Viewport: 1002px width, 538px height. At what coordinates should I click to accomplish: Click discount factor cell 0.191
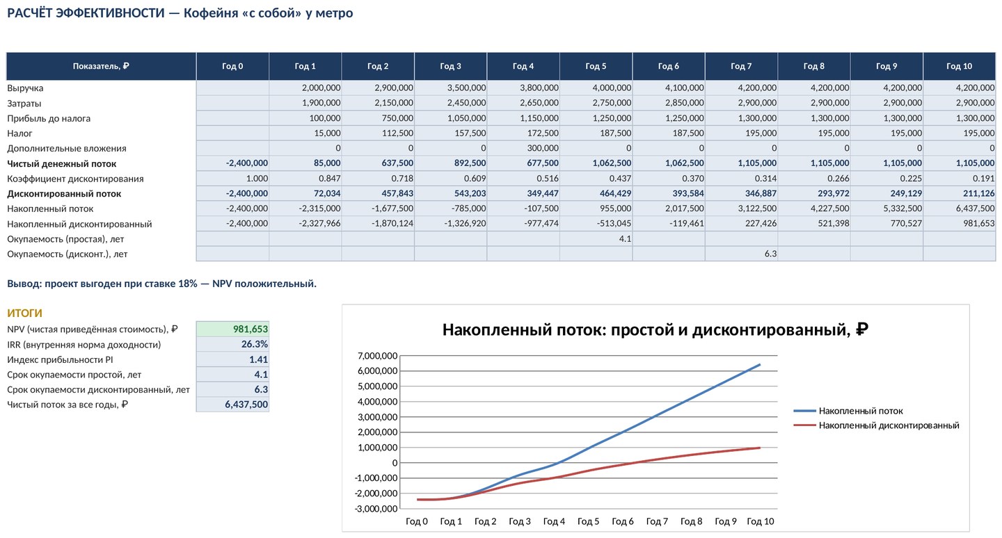[x=959, y=179]
